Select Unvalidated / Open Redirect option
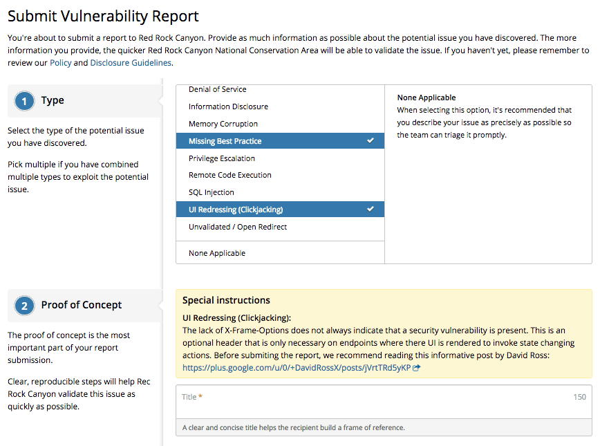The width and height of the screenshot is (600, 446). [x=238, y=227]
